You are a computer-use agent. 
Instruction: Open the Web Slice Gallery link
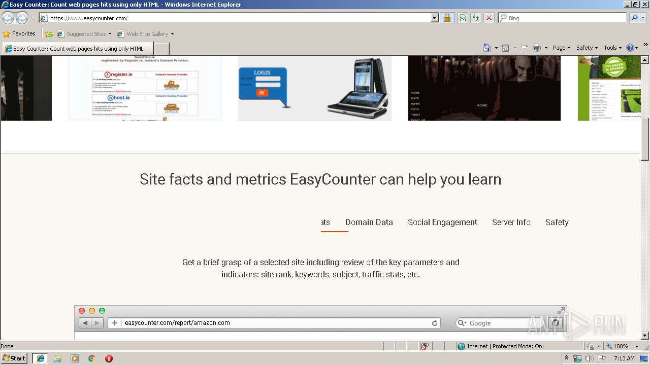tap(143, 34)
